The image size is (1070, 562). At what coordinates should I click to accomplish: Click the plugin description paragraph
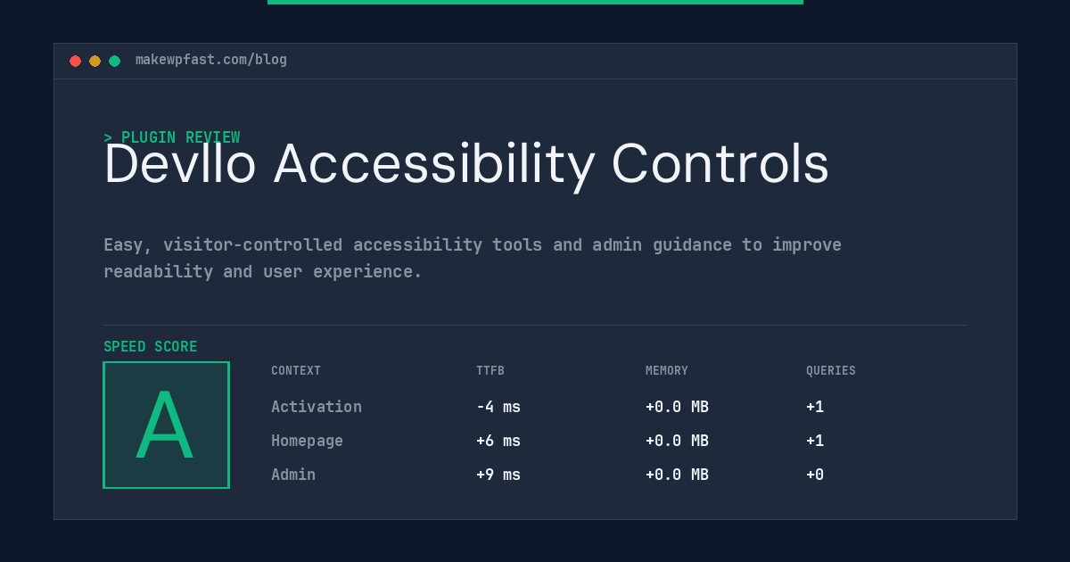coord(473,258)
